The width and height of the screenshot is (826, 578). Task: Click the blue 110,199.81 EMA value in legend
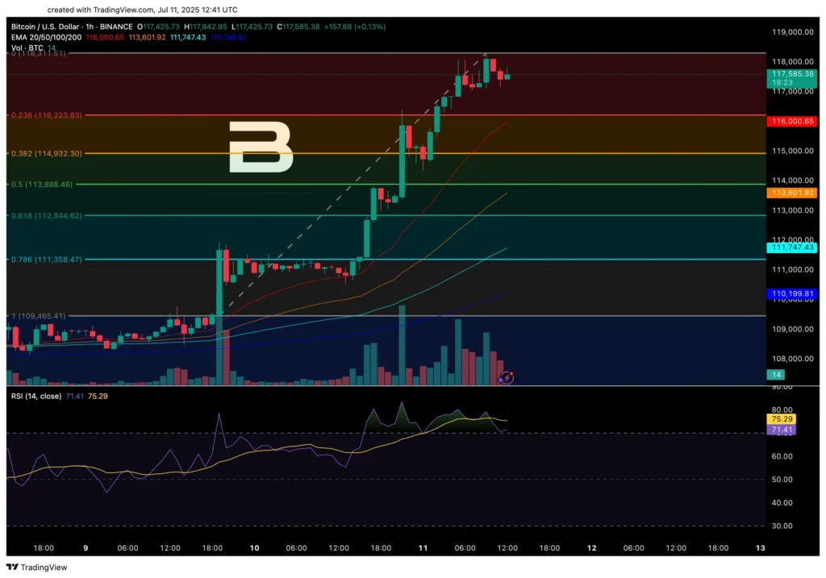[x=228, y=37]
